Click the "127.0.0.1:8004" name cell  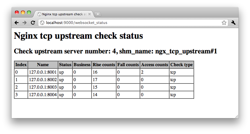pos(43,94)
